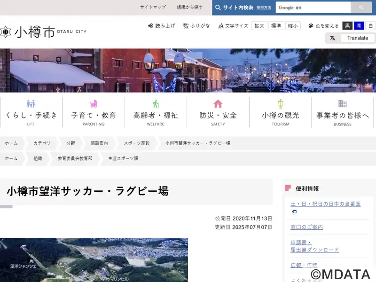This screenshot has height=282, width=376.
Task: Open the Google Translate language selector
Action: click(x=351, y=38)
